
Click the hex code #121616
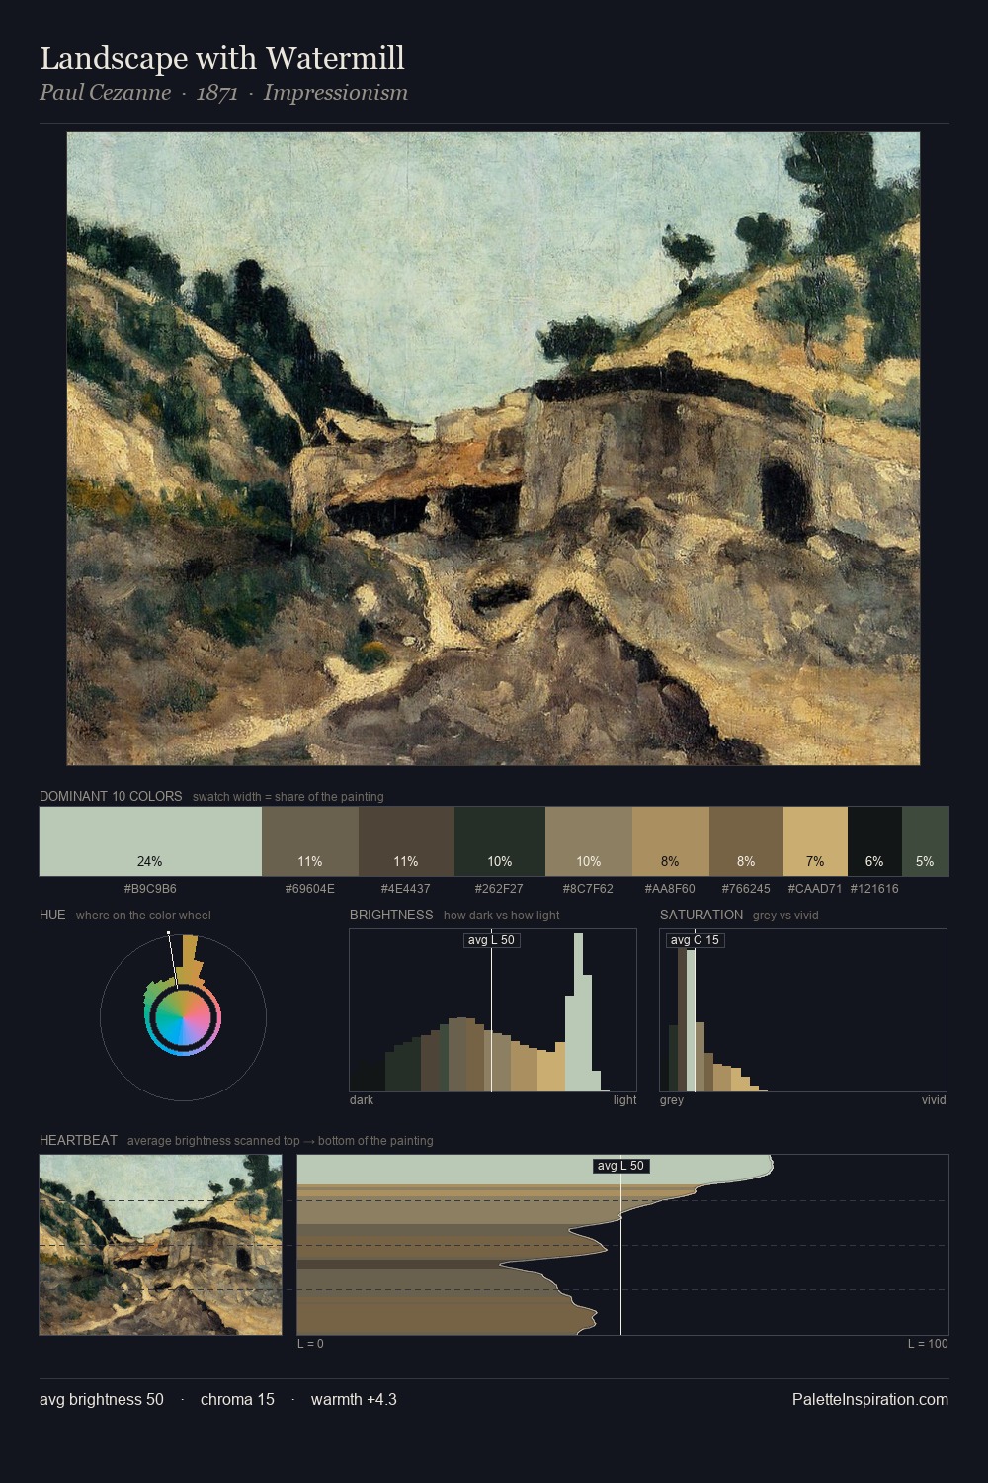click(x=874, y=889)
